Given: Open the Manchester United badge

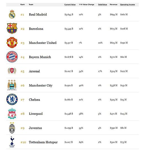Looking at the screenshot, I should click(x=12, y=42).
